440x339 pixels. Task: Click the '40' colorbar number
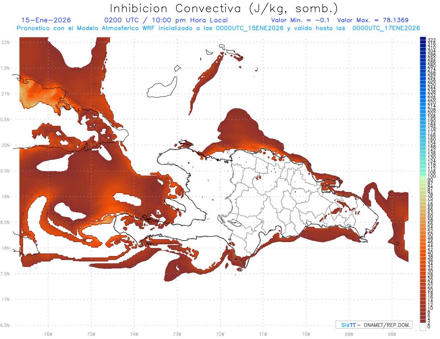[x=430, y=253]
